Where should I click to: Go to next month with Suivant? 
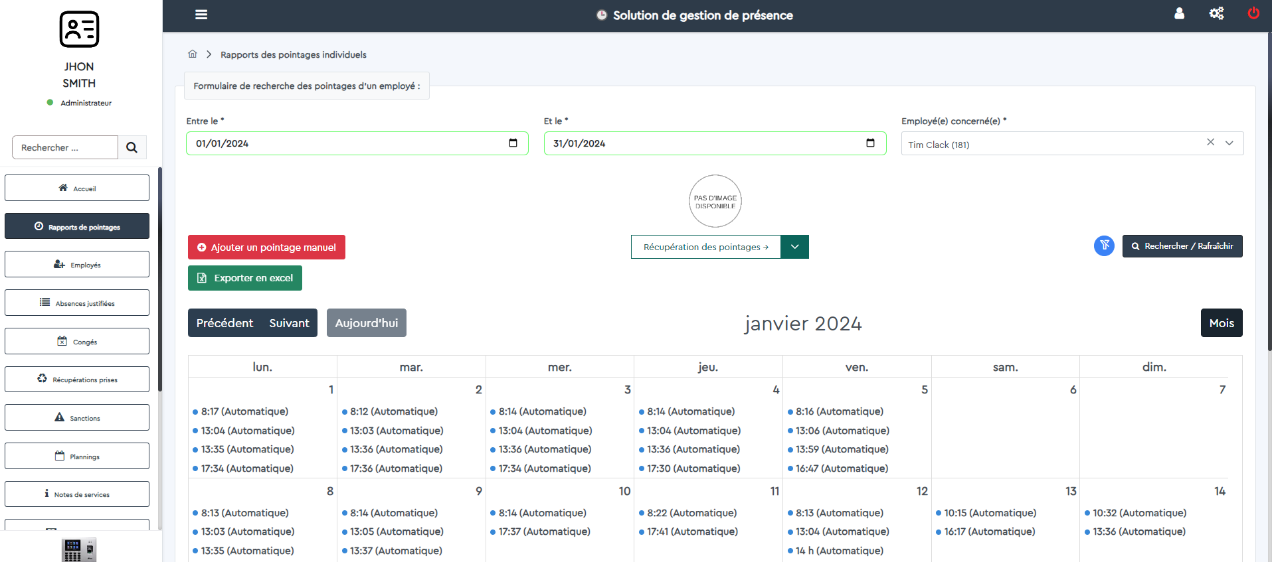(x=289, y=323)
